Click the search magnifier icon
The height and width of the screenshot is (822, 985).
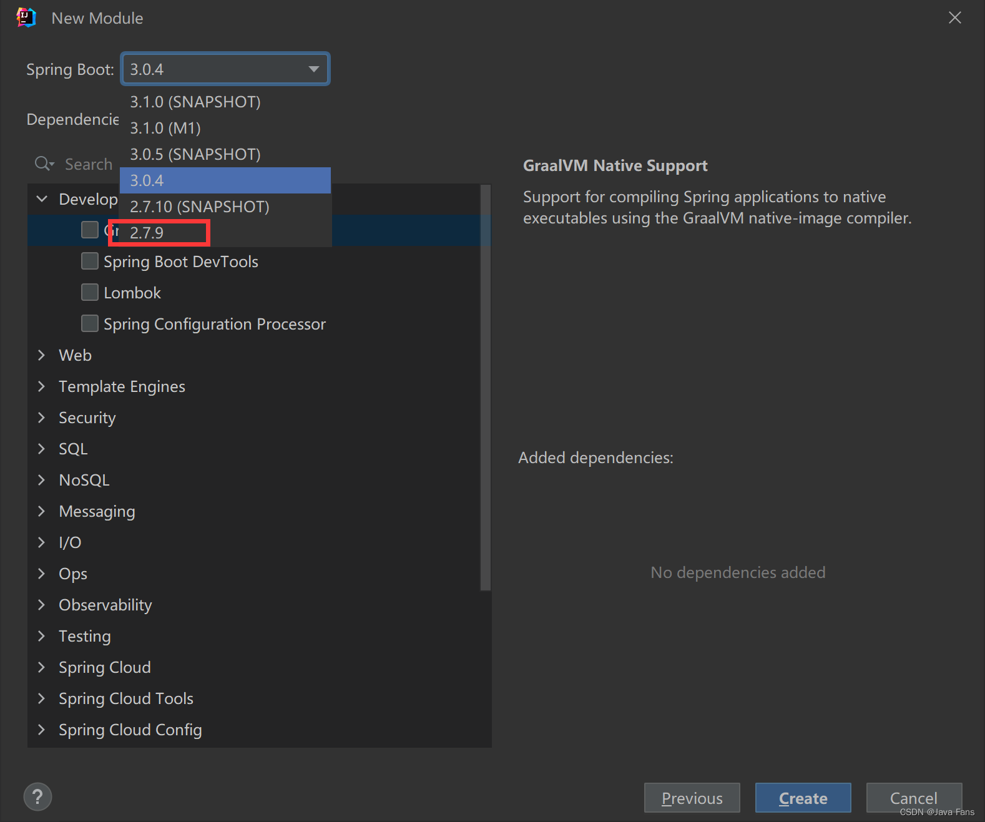(x=44, y=164)
